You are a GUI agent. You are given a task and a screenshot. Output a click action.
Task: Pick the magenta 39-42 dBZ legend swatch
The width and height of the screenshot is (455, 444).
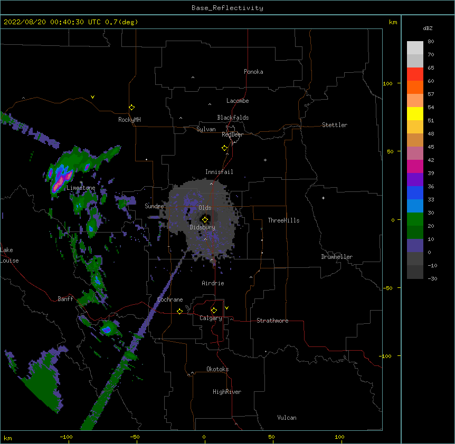point(415,166)
